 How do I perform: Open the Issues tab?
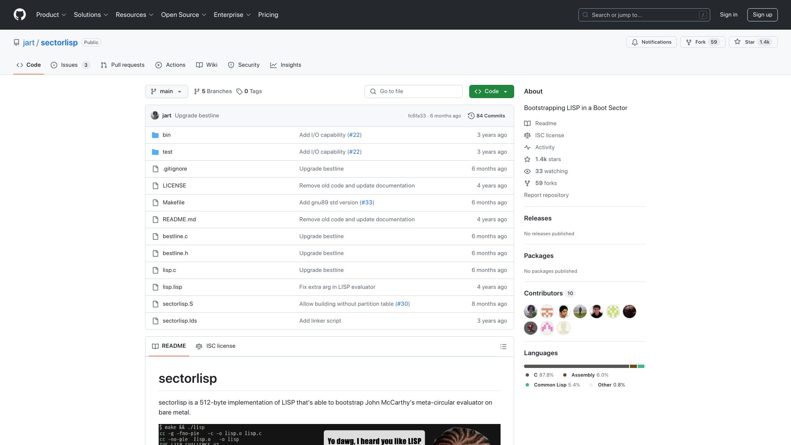[x=70, y=65]
